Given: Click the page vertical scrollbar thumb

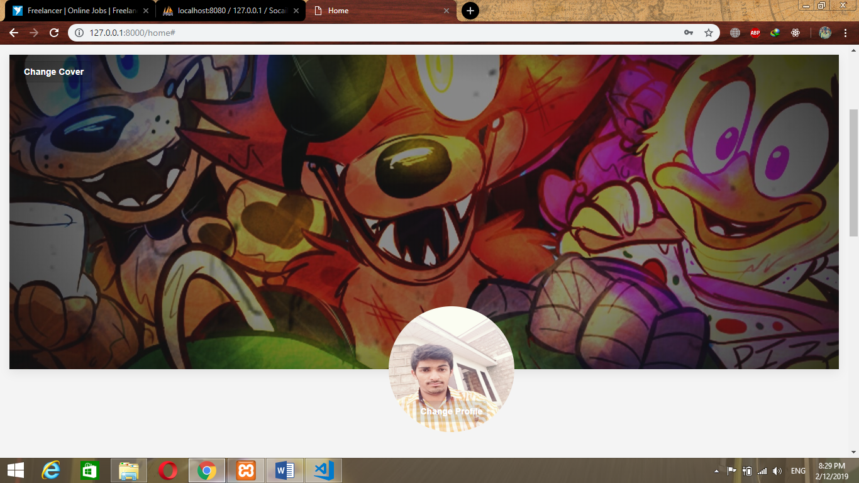Looking at the screenshot, I should [854, 173].
